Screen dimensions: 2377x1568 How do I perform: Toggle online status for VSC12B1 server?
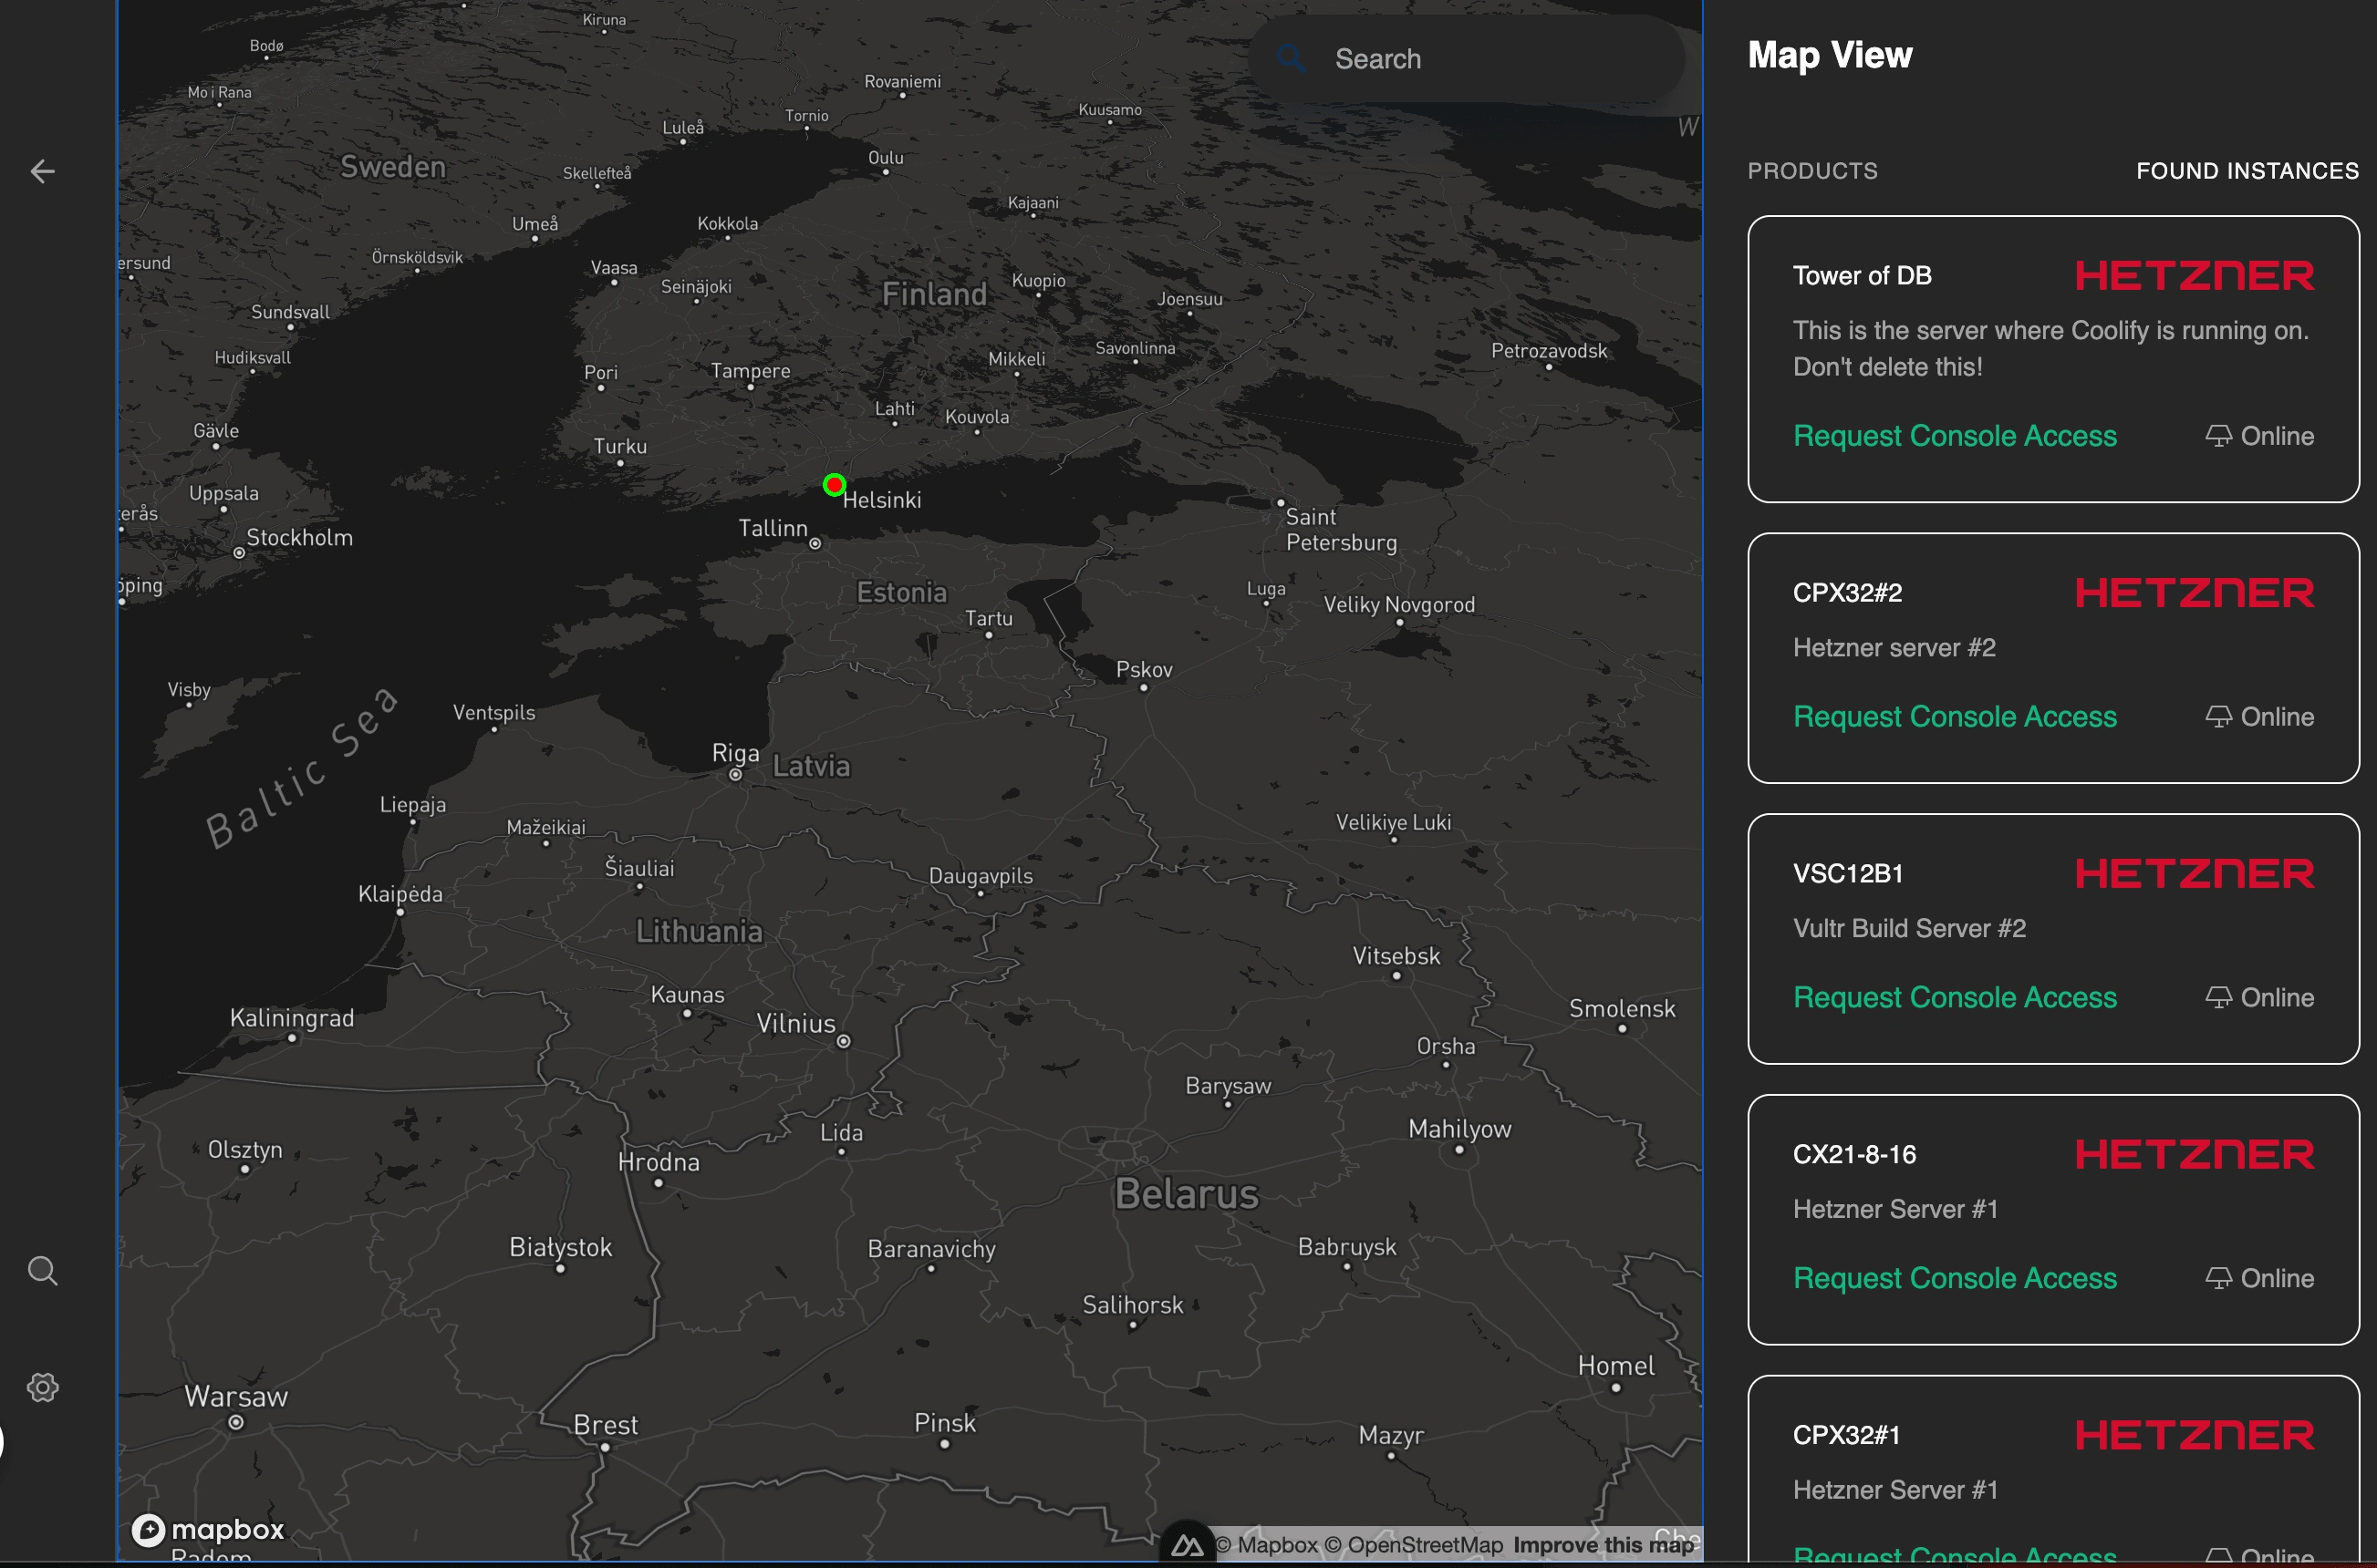tap(2258, 997)
